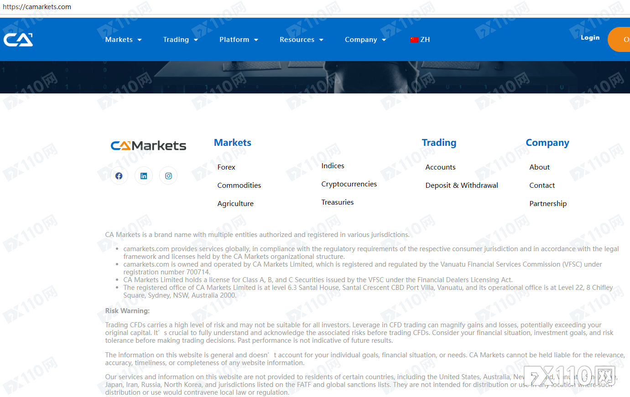Open the Commodities footer link
The width and height of the screenshot is (630, 397).
click(x=239, y=186)
